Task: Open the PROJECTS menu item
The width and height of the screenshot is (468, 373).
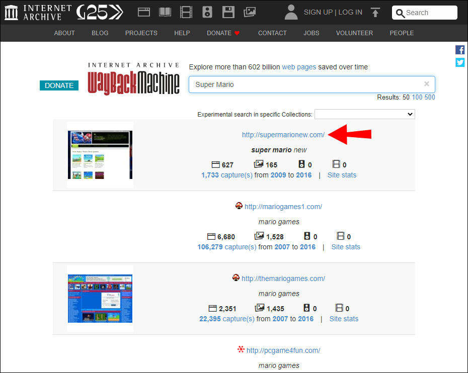Action: 141,33
